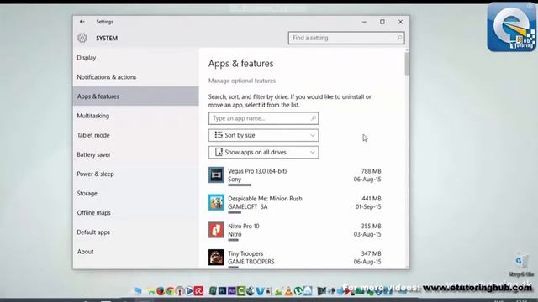Click Manage optional features link
This screenshot has width=538, height=302.
[242, 81]
